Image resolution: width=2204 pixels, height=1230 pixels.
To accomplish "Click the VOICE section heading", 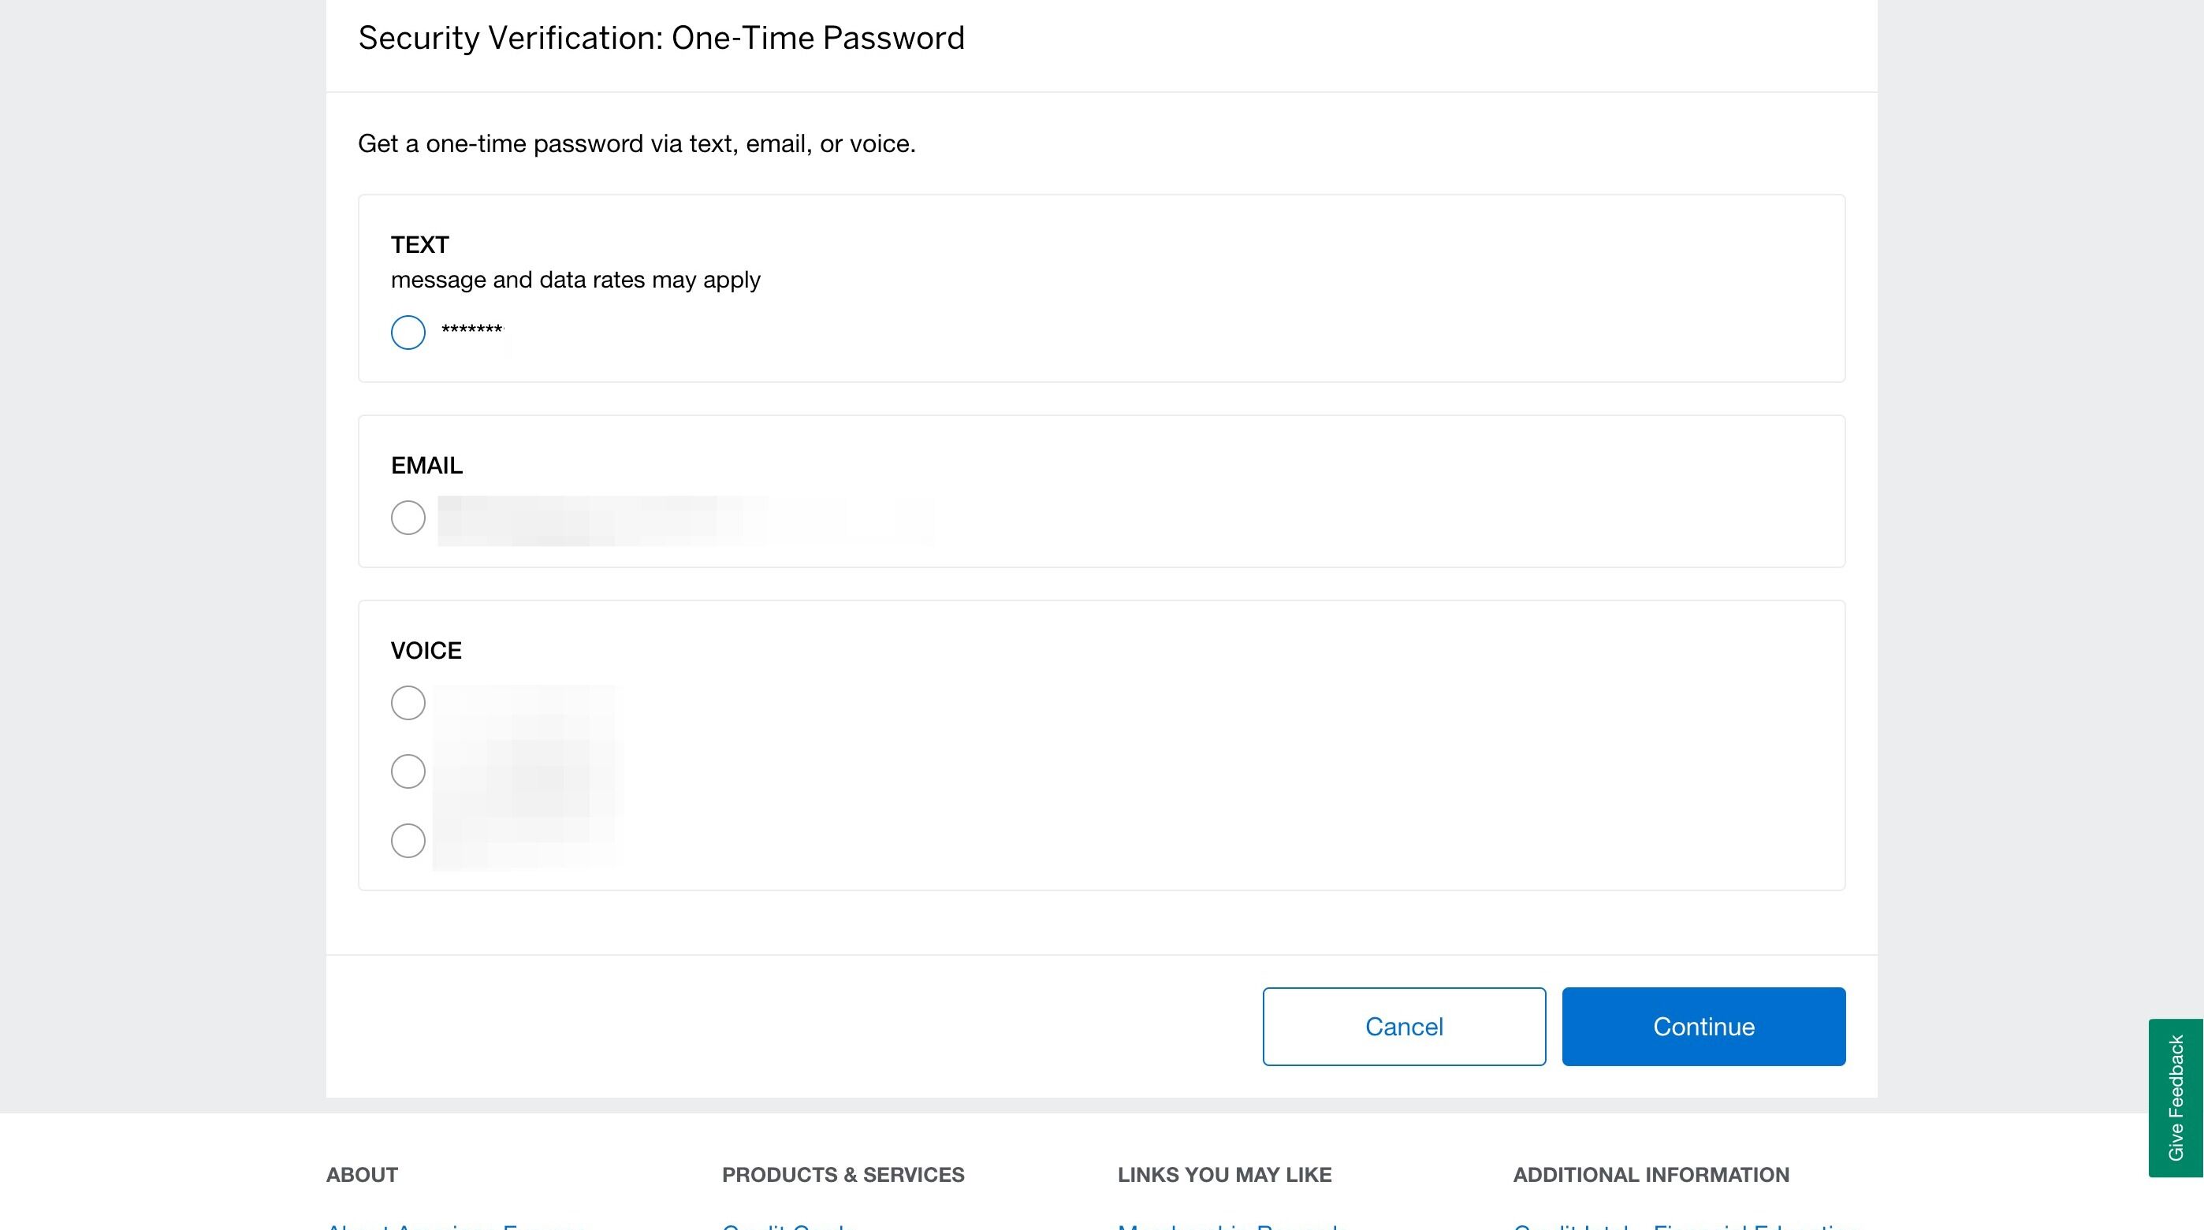I will (426, 650).
